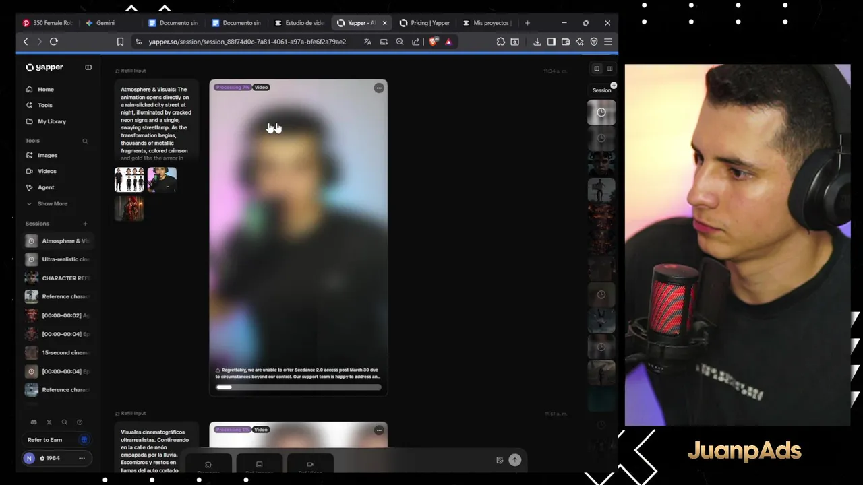Click the share page icon

tap(416, 42)
